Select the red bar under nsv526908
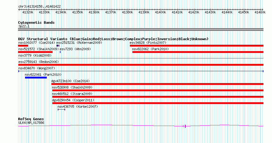Viewport: 272px width, 143px height. pyautogui.click(x=158, y=90)
